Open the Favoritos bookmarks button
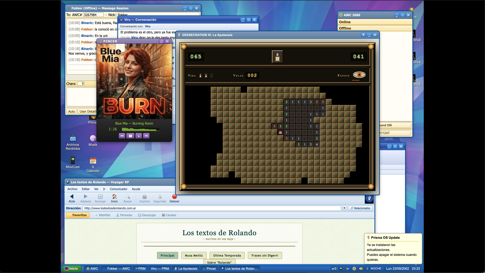The image size is (485, 273). tap(78, 215)
